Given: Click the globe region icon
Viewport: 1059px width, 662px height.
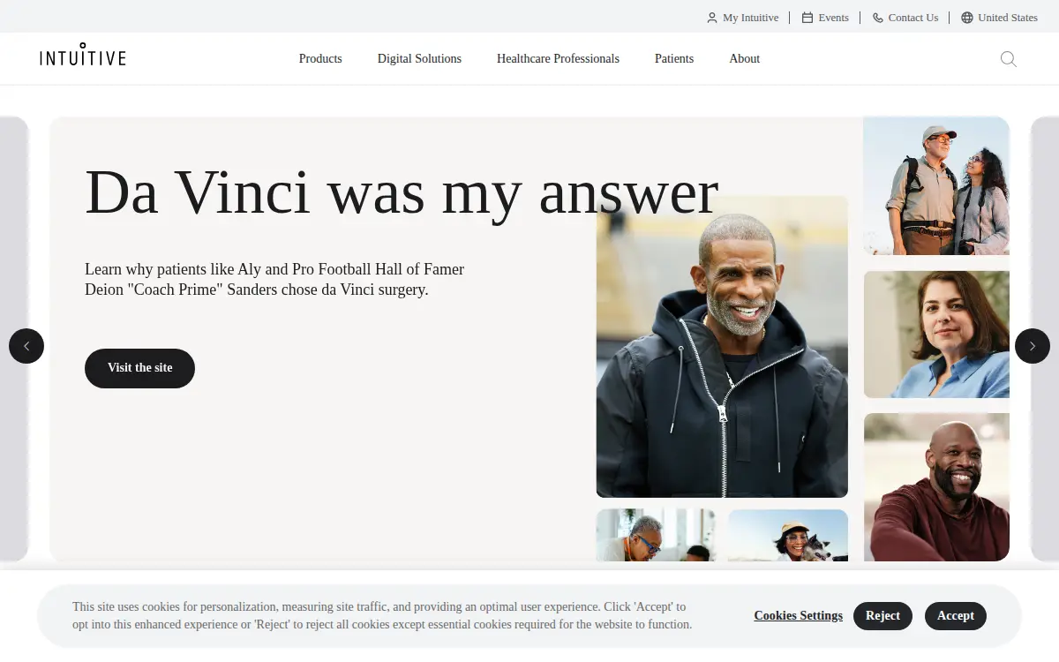Looking at the screenshot, I should point(967,18).
